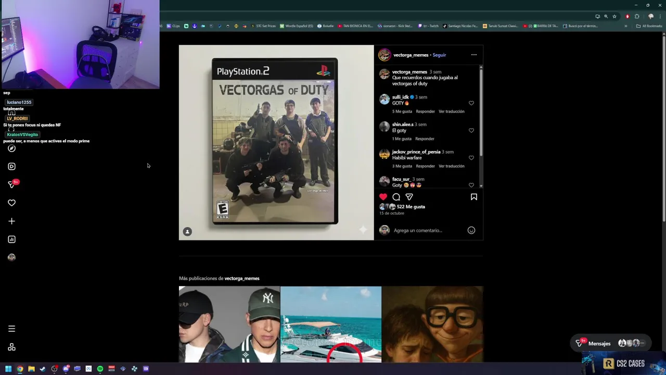This screenshot has width=666, height=375.
Task: Open the thumbnail of men in caps
Action: [229, 324]
